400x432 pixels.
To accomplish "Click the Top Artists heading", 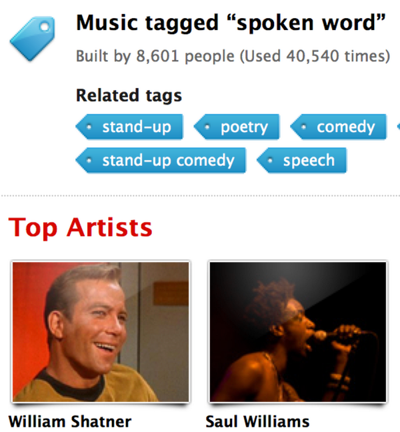I will [80, 227].
